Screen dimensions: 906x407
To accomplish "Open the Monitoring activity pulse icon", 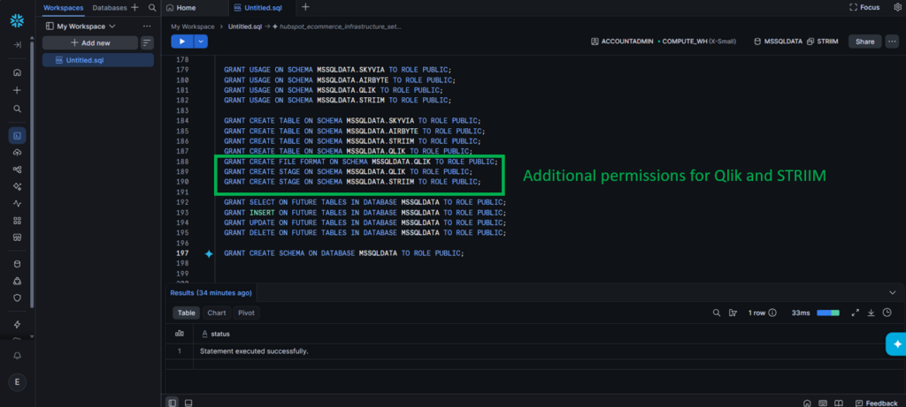I will (x=18, y=203).
